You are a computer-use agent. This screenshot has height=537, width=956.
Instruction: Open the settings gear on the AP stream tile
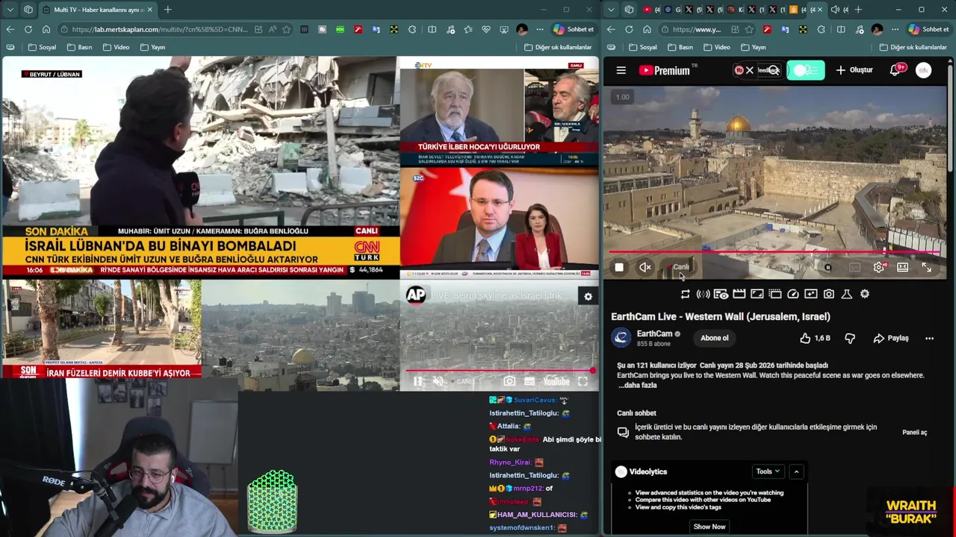(x=588, y=296)
